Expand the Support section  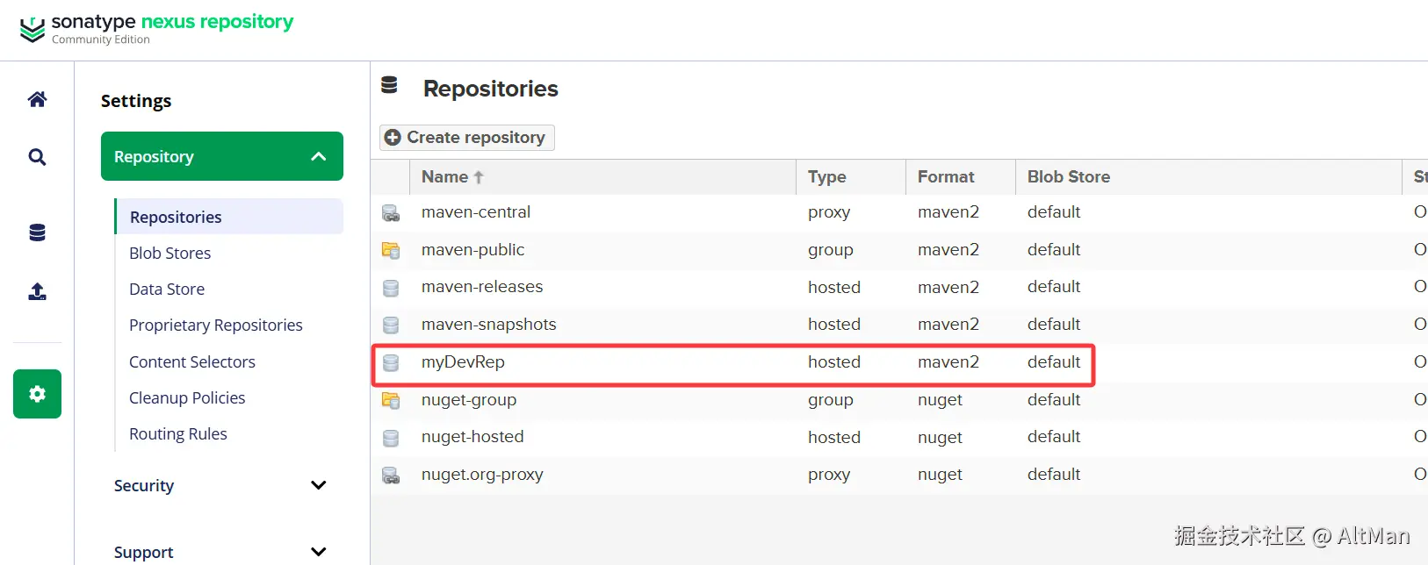[x=318, y=552]
